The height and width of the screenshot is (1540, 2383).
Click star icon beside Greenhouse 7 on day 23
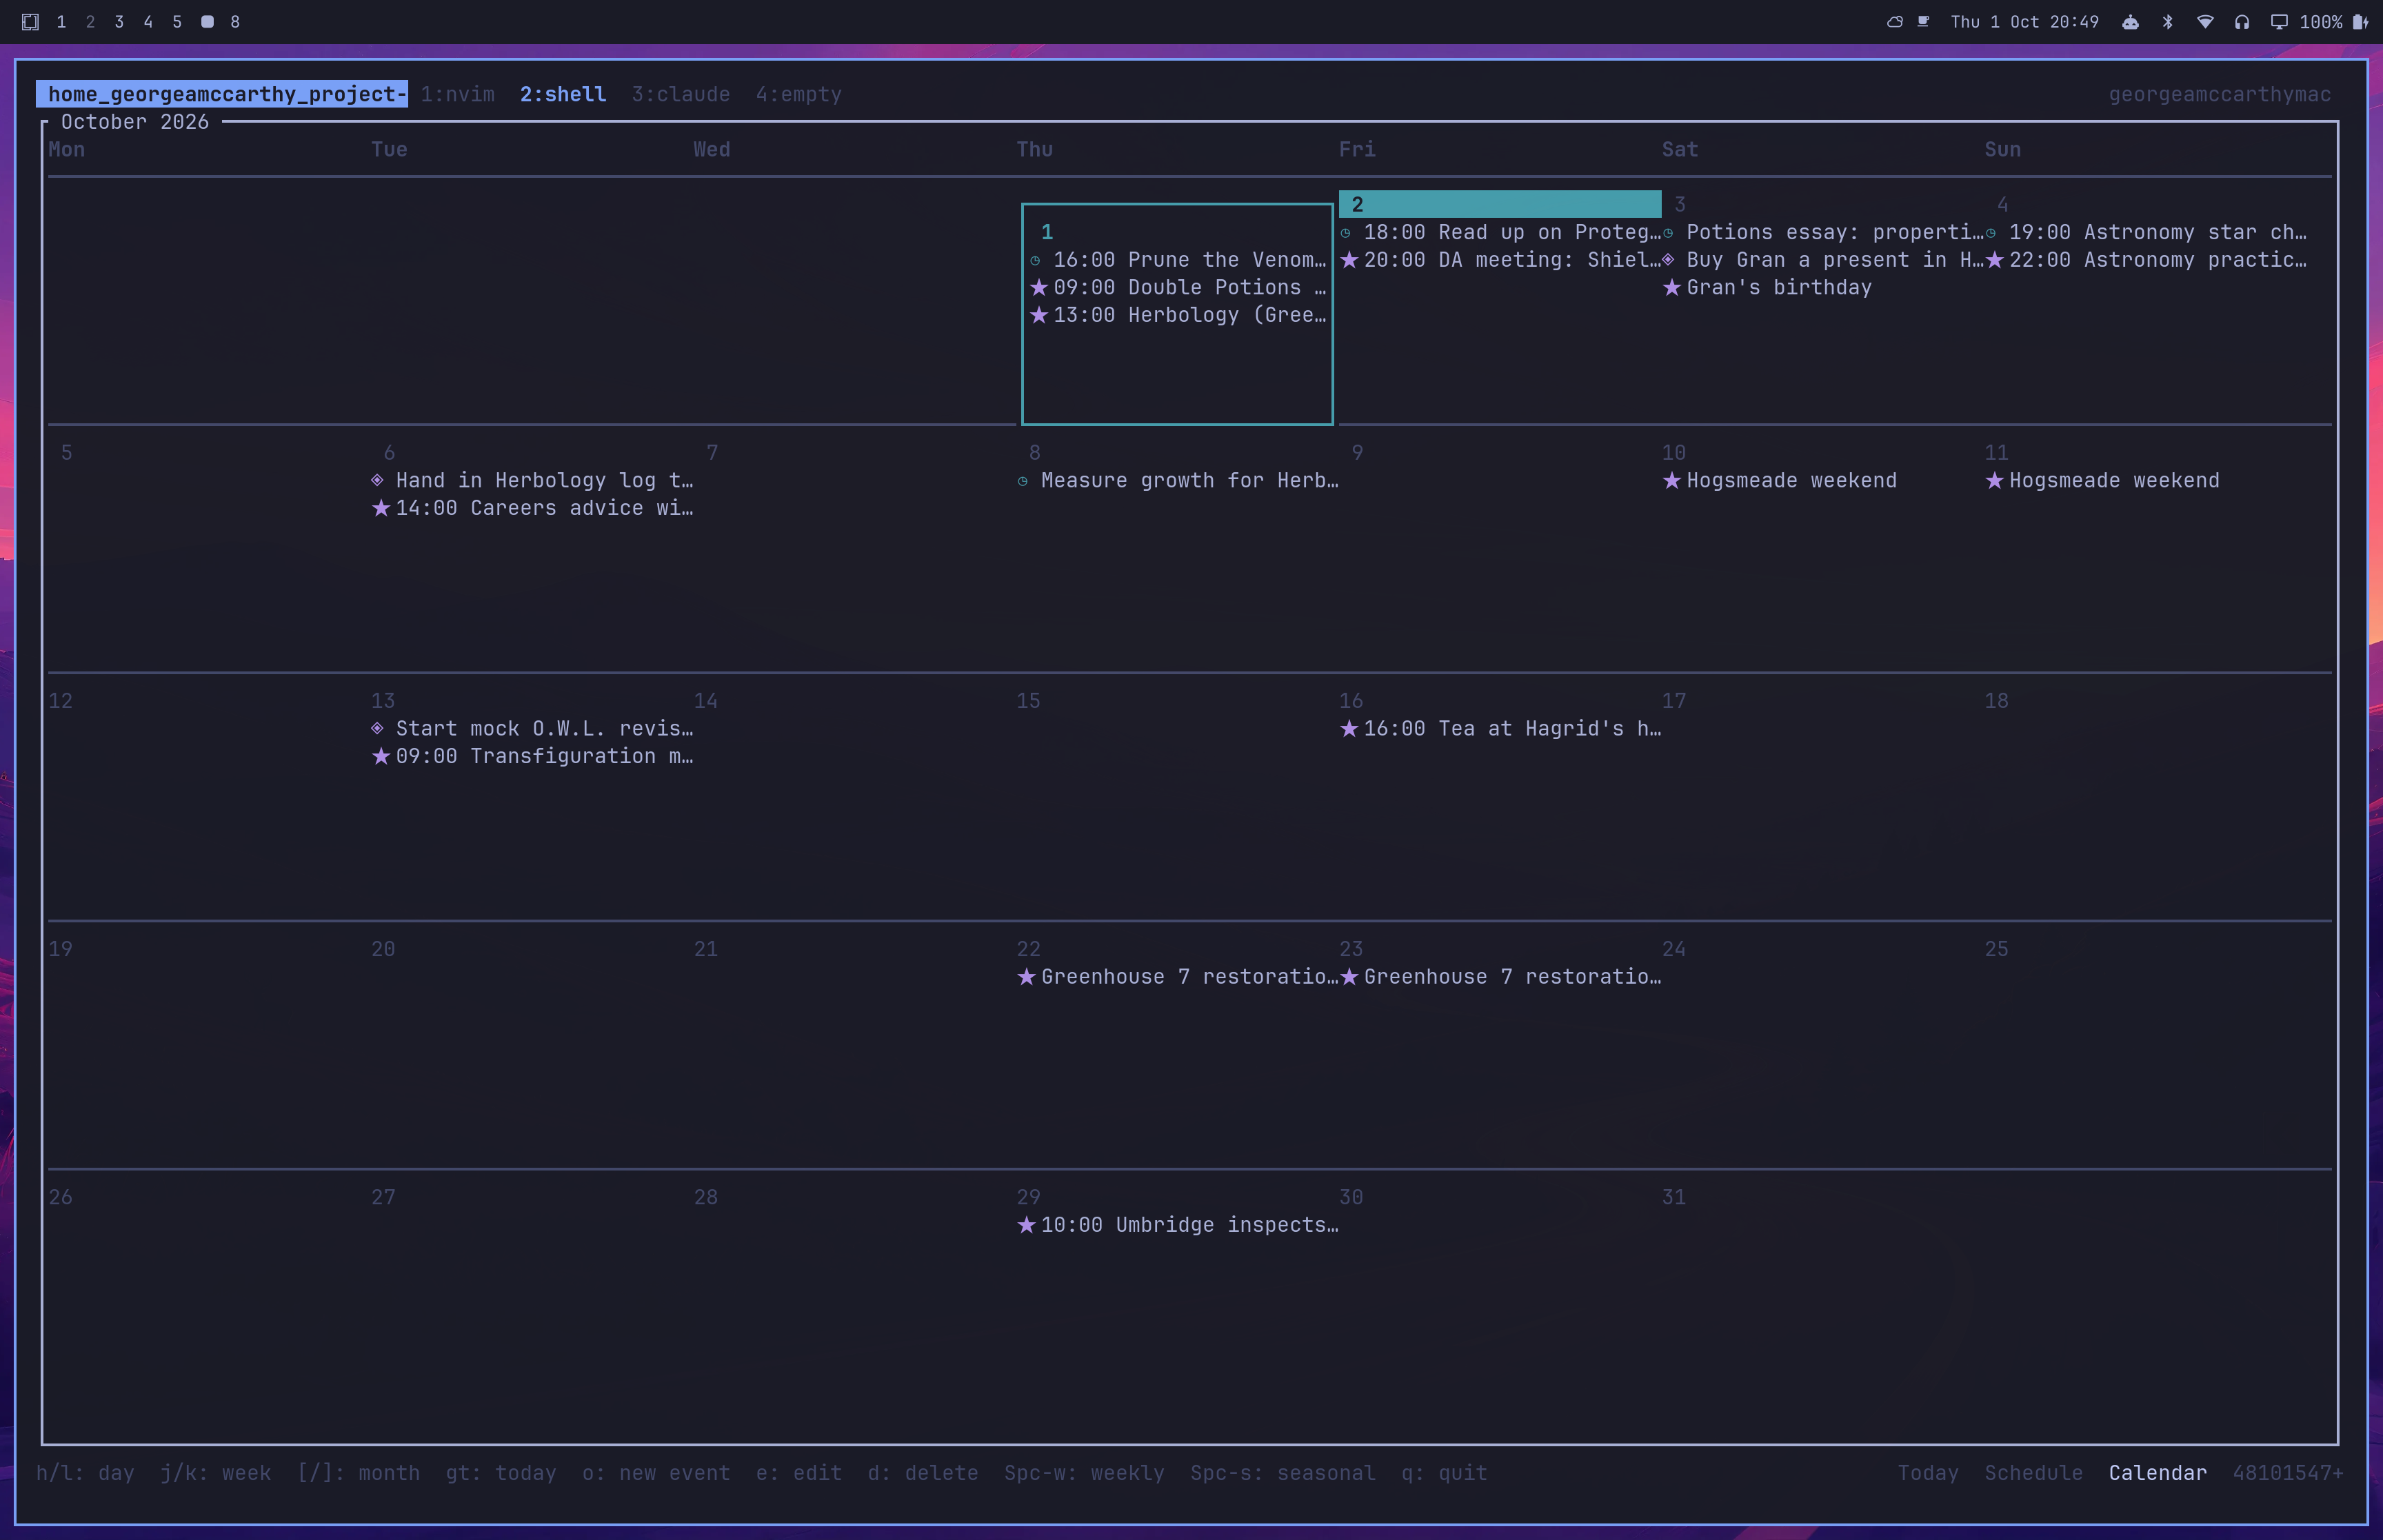1349,976
